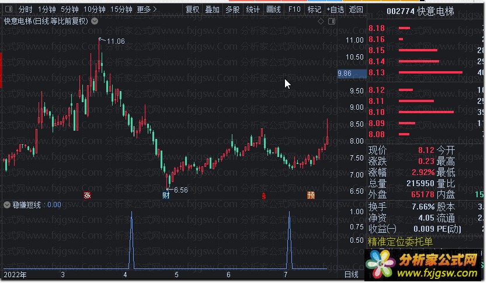Click the diamond icon above the chart

pyautogui.click(x=321, y=21)
